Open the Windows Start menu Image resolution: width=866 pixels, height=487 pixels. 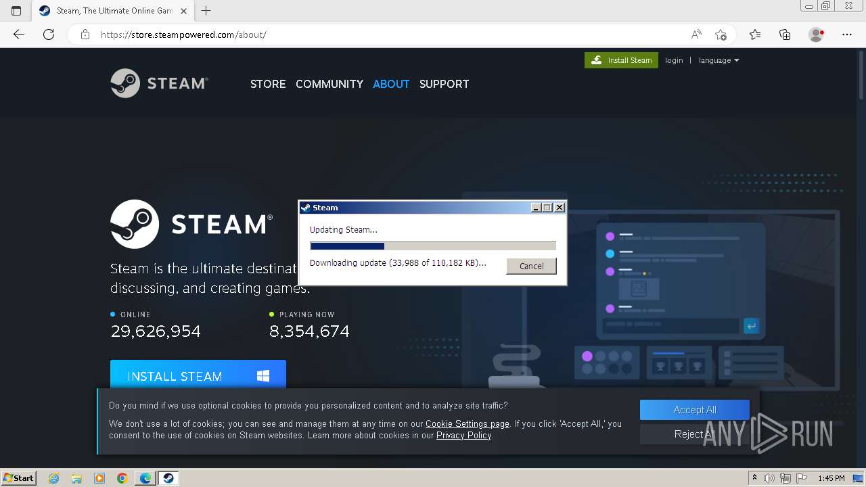pyautogui.click(x=19, y=478)
